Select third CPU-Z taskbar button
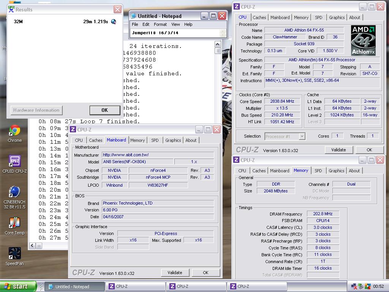The height and width of the screenshot is (292, 389). [x=257, y=286]
